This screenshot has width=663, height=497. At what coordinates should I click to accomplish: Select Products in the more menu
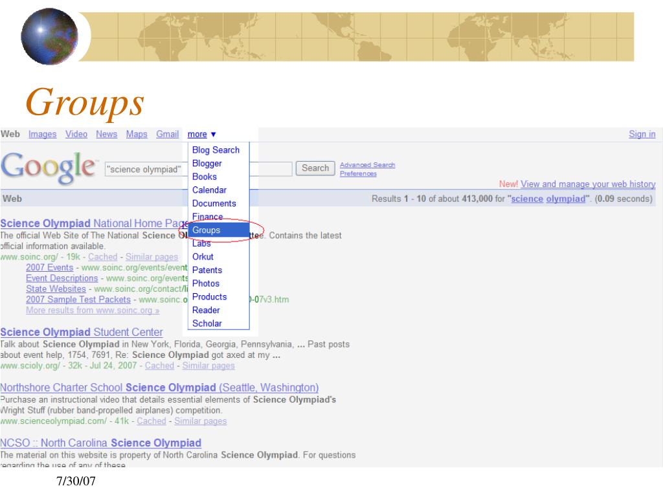click(x=209, y=296)
